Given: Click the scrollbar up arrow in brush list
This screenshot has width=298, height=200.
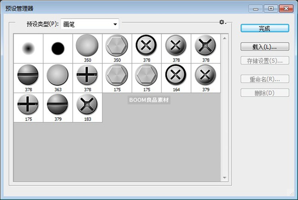Looking at the screenshot, I should pos(224,38).
